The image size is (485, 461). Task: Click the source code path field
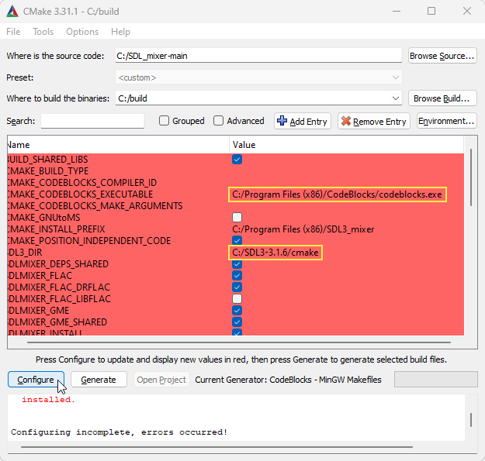258,56
